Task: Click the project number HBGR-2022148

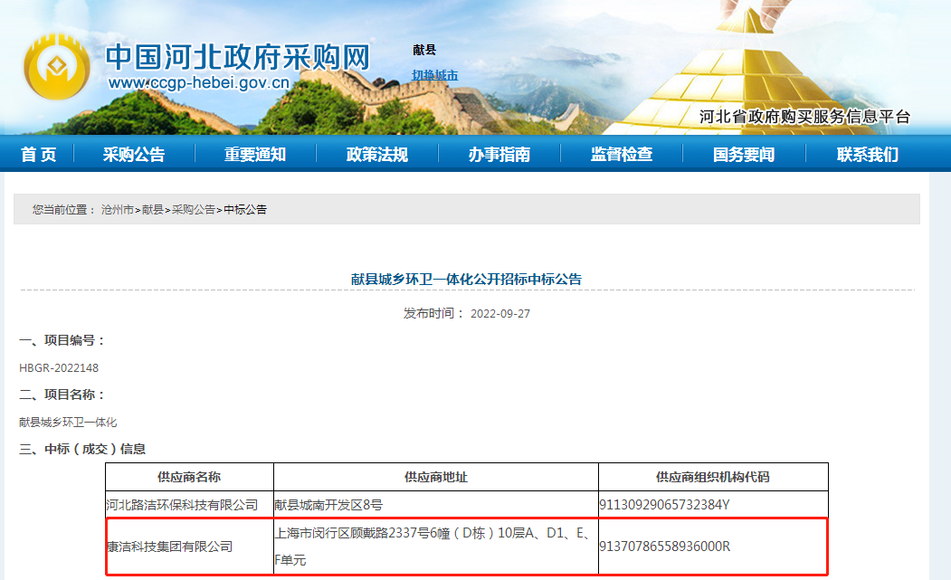Action: coord(59,367)
